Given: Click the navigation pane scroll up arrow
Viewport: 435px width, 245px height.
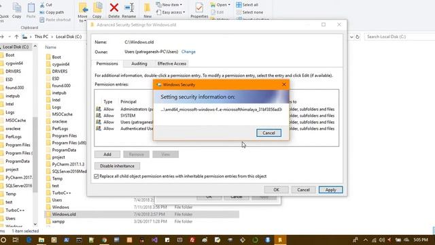Looking at the screenshot, I should point(35,47).
